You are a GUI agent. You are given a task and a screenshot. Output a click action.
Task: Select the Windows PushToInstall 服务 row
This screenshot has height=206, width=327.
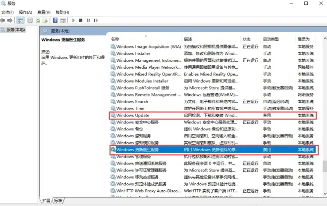(213, 88)
